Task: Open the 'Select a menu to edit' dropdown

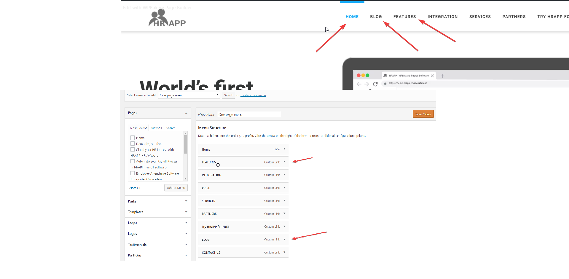Action: pos(189,95)
